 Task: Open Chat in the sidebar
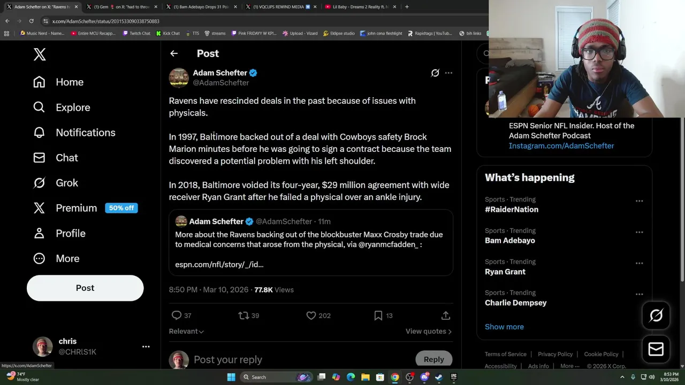click(55, 158)
